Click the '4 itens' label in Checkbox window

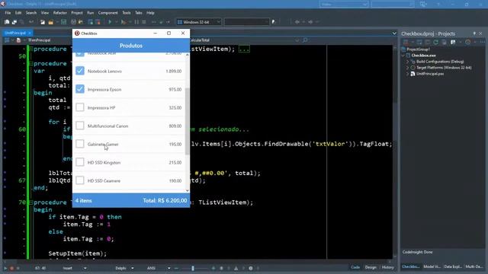click(83, 201)
